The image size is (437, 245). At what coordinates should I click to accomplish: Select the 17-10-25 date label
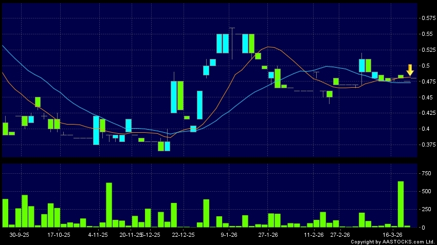coord(58,234)
